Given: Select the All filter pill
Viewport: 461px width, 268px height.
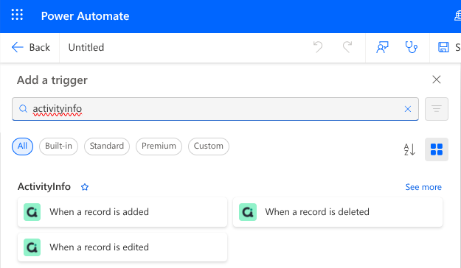Looking at the screenshot, I should point(22,147).
